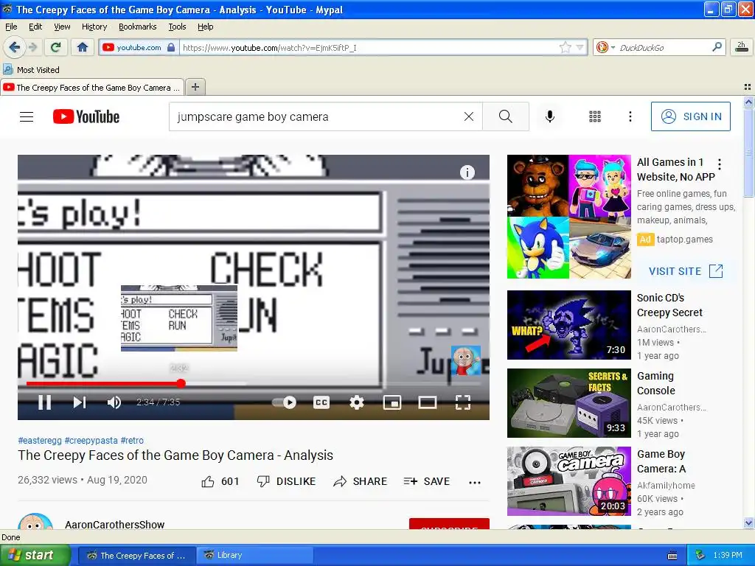
Task: Click the #retro hashtag link
Action: [x=132, y=440]
